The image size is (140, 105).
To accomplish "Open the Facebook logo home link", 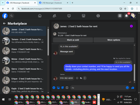I will click(x=5, y=16).
